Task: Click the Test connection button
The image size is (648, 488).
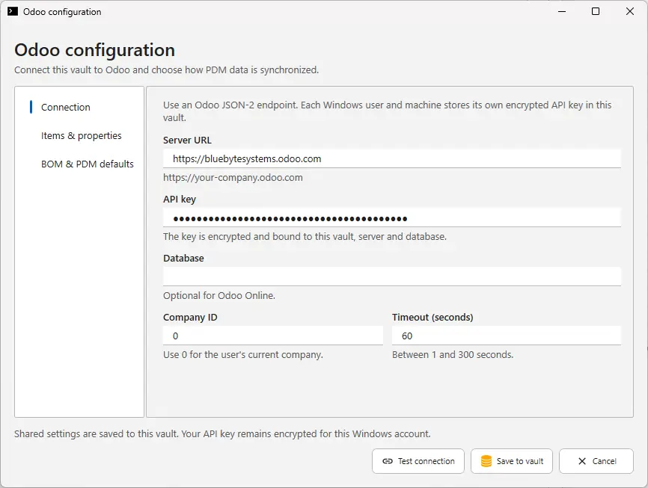Action: (x=418, y=461)
